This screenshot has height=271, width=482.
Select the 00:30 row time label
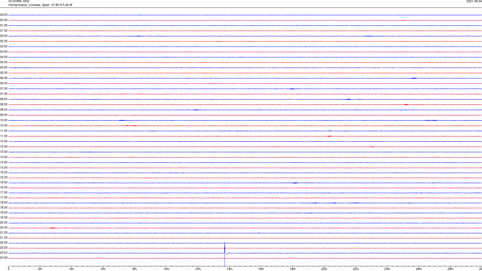4,20
